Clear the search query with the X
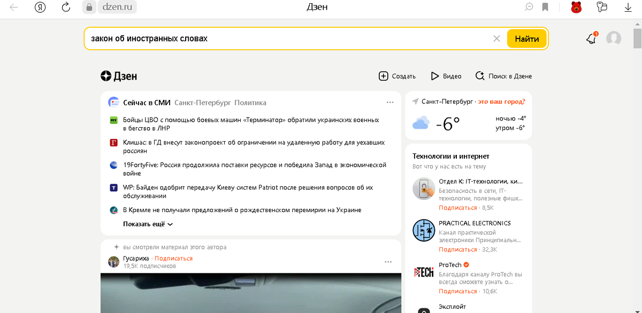 click(496, 38)
